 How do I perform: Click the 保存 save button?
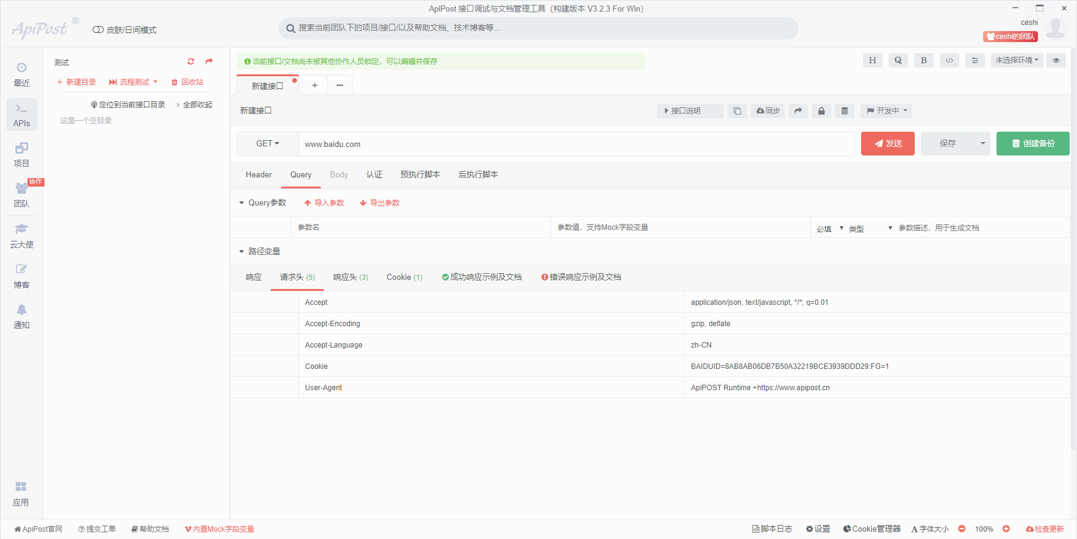pos(948,144)
